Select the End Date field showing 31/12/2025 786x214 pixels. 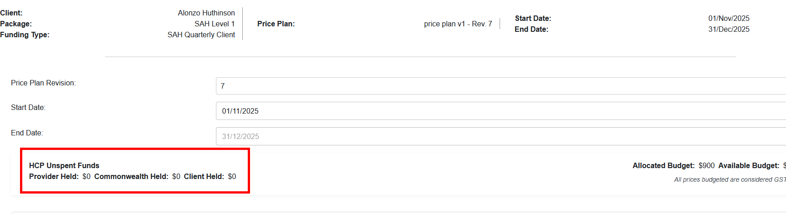500,136
